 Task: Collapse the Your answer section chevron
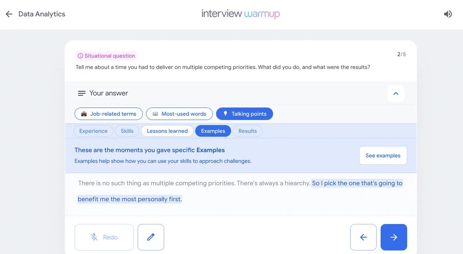click(x=395, y=93)
